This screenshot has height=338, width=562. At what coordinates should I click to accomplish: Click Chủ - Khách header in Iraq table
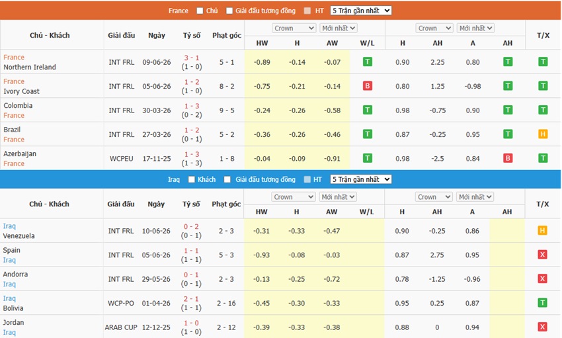click(49, 204)
